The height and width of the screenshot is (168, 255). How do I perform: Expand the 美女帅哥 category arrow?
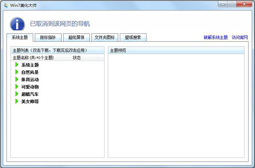tap(17, 101)
